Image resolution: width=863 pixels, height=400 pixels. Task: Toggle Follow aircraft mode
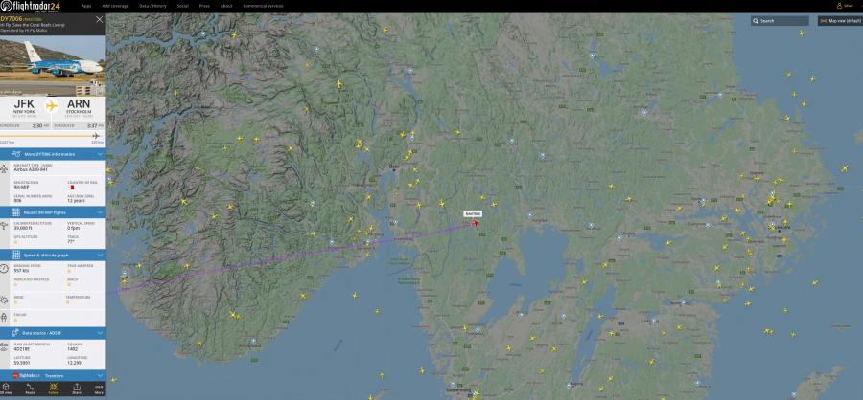[54, 389]
